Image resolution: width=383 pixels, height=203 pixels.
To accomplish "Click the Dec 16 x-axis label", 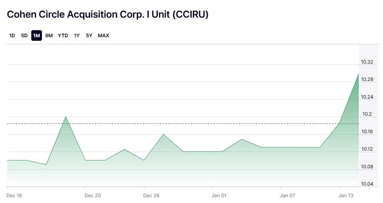I will point(14,195).
